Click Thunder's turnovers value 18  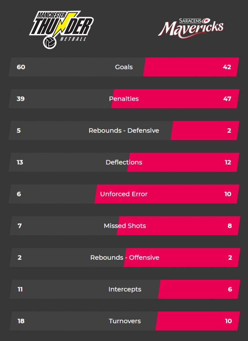(21, 321)
